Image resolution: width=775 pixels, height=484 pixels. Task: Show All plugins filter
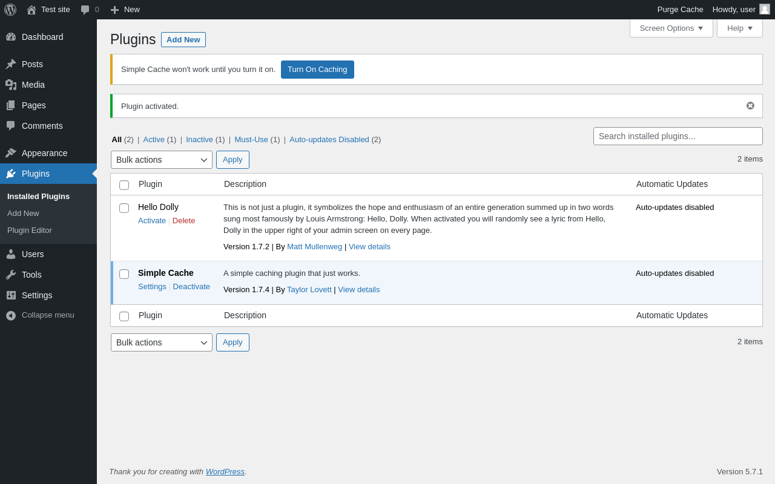[117, 140]
